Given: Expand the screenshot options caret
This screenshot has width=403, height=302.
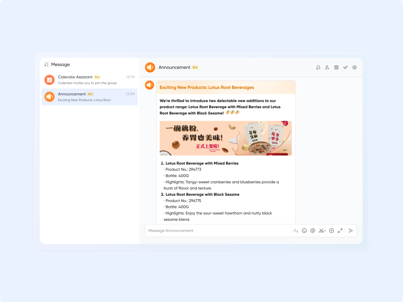Looking at the screenshot, I should click(x=325, y=231).
